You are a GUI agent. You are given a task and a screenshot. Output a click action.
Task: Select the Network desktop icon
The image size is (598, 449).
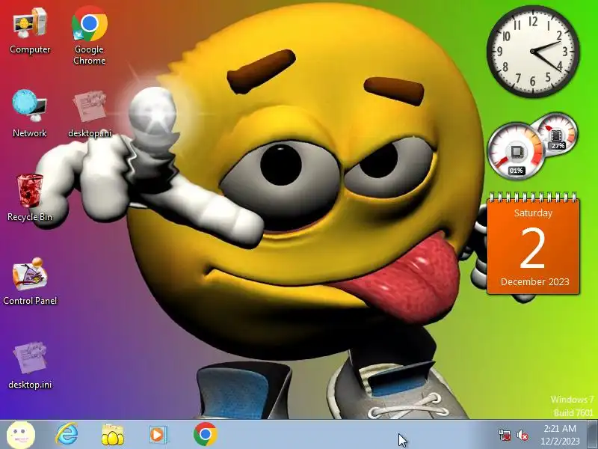coord(30,114)
